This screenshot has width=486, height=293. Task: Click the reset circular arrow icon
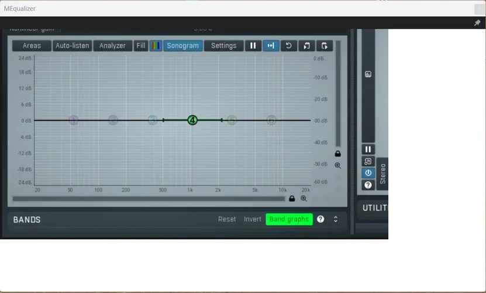[288, 46]
